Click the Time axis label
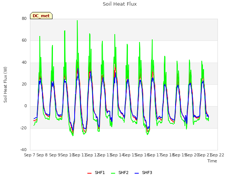 (x=212, y=161)
